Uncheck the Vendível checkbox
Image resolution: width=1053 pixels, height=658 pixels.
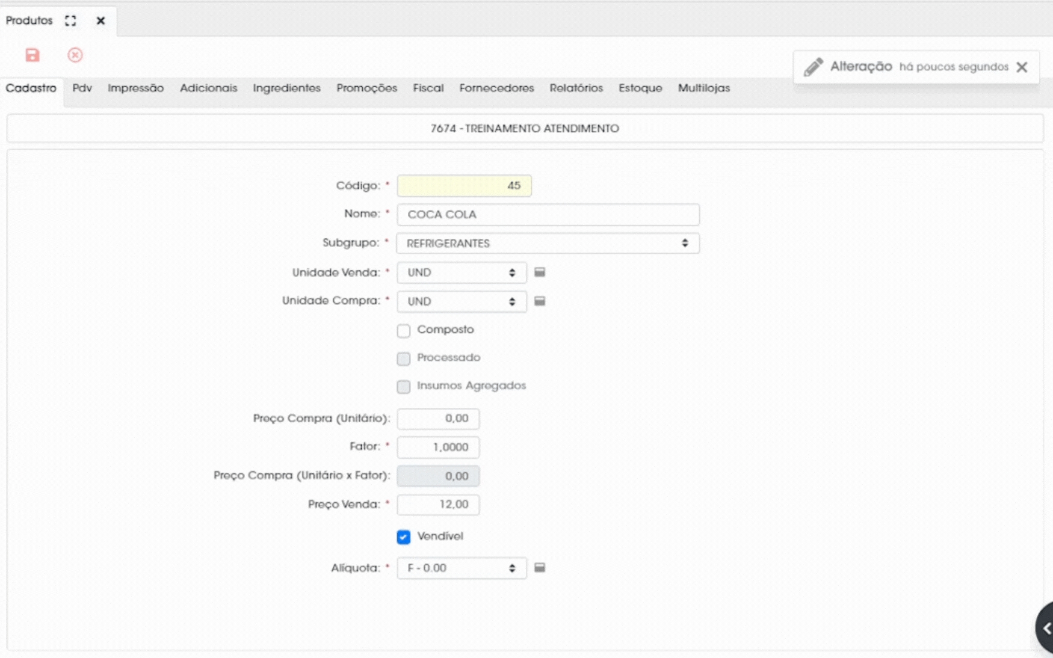click(404, 537)
